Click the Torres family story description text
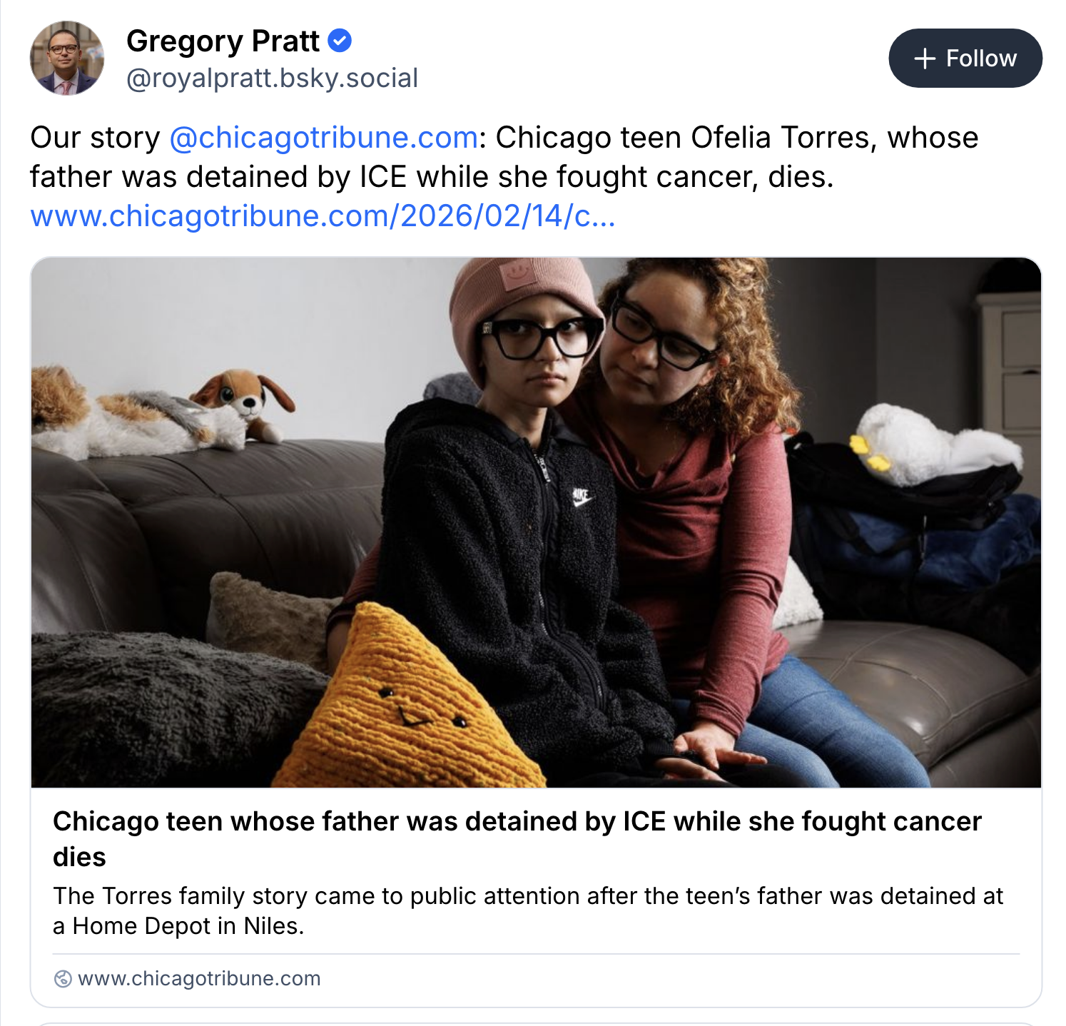Viewport: 1066px width, 1026px height. pos(527,896)
